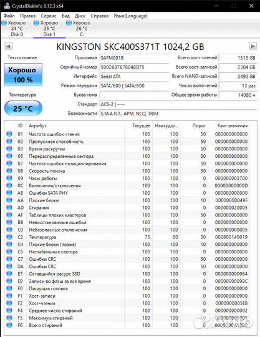Click the 25 °C temperature button
Screen dimensions: 260x337
[23, 108]
